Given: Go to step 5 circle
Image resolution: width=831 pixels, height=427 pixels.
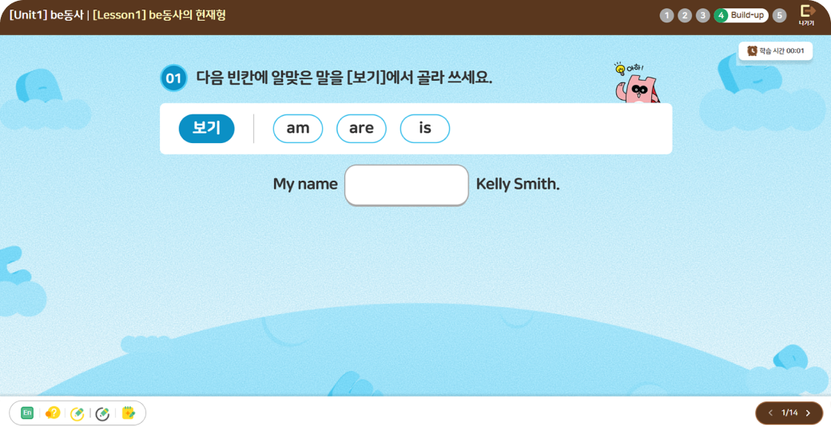Looking at the screenshot, I should [x=779, y=15].
